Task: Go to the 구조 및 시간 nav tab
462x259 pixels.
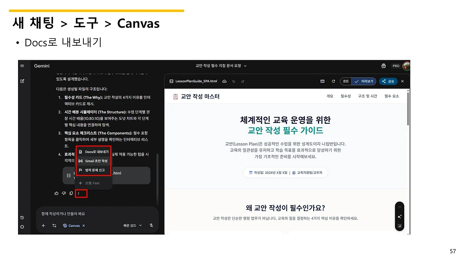Action: [x=367, y=96]
